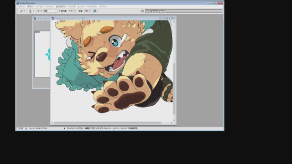Open the flow slider arrow
This screenshot has height=164, width=292.
(89, 11)
